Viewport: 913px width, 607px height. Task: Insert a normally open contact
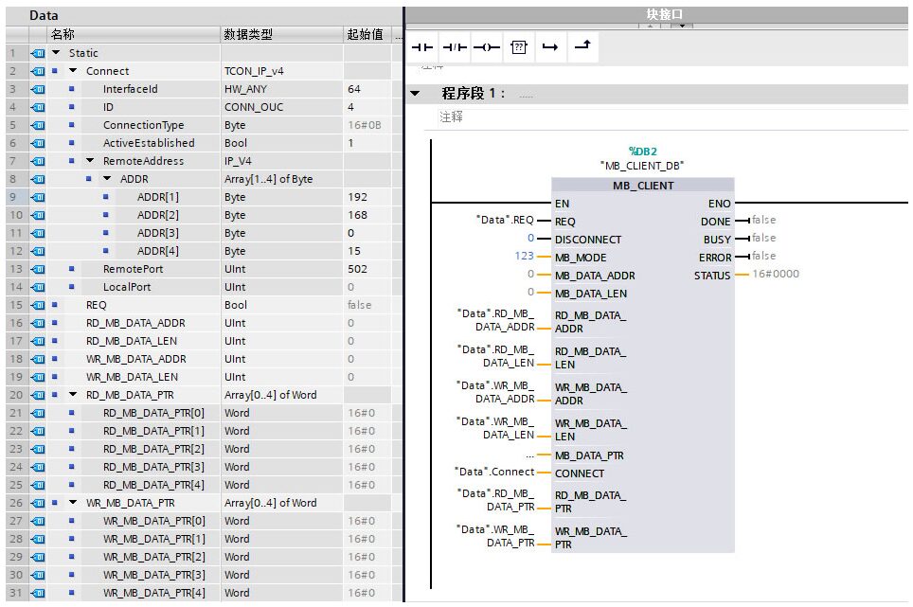pos(422,47)
